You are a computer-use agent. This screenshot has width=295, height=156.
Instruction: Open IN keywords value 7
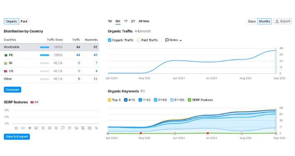click(96, 63)
